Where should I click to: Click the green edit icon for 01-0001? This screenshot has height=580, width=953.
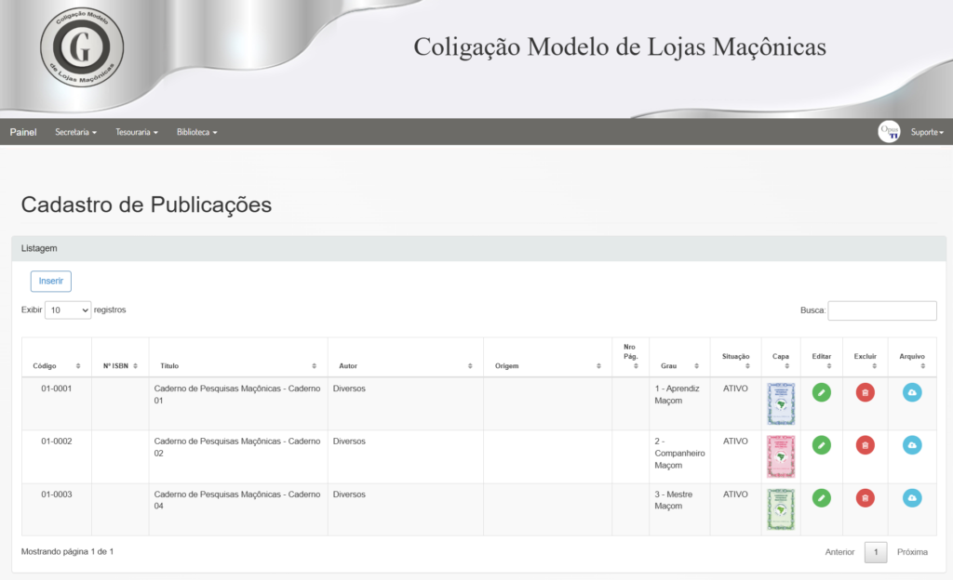tap(821, 392)
